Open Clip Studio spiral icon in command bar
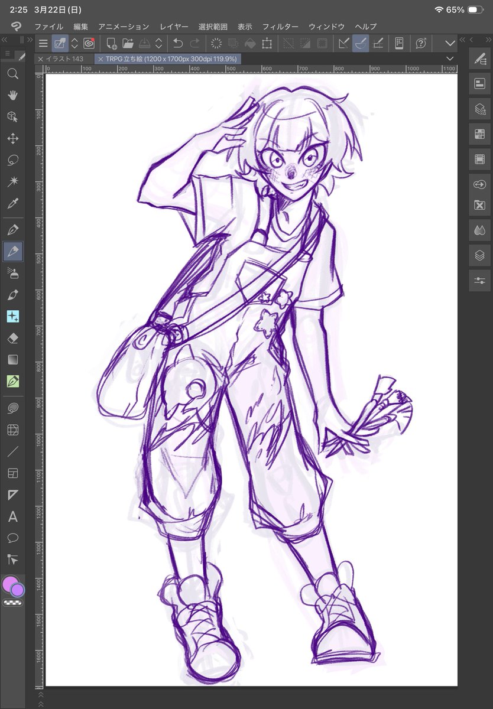The image size is (493, 709). (x=89, y=43)
